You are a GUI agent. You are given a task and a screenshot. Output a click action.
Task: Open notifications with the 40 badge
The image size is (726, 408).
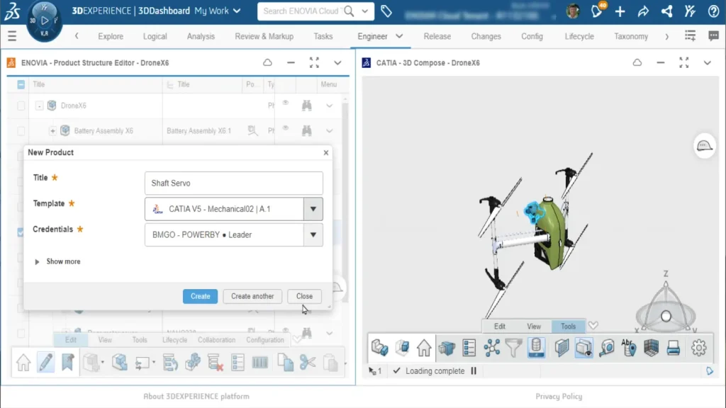(x=597, y=11)
